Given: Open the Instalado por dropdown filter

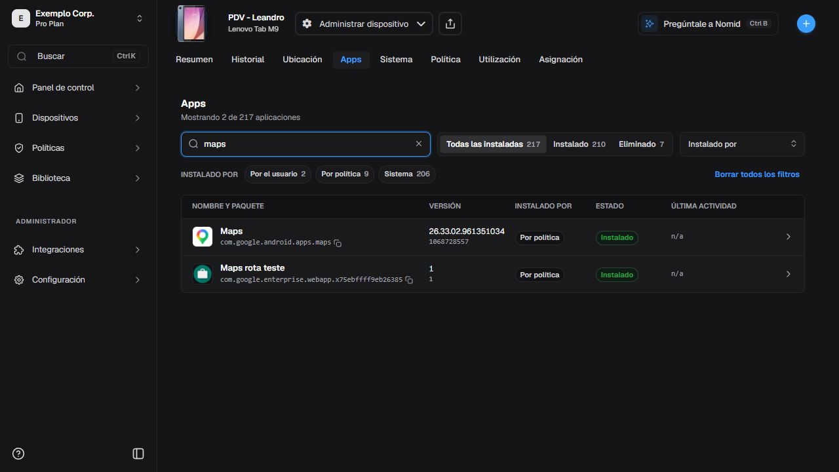Looking at the screenshot, I should 742,144.
